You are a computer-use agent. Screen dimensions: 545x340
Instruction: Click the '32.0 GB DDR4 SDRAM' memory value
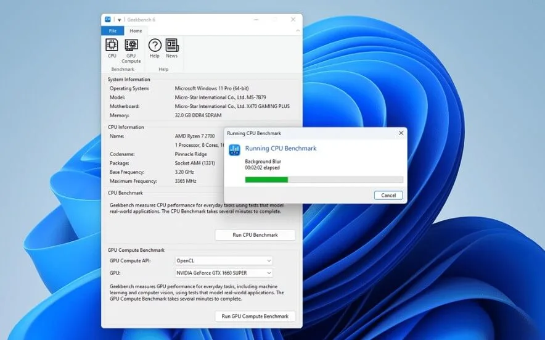point(198,115)
